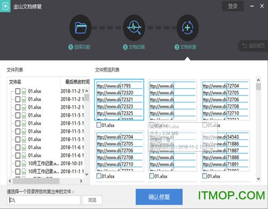The width and height of the screenshot is (268, 209).
Task: Open the preview thumbnail starting with 1795
Action: tap(119, 100)
